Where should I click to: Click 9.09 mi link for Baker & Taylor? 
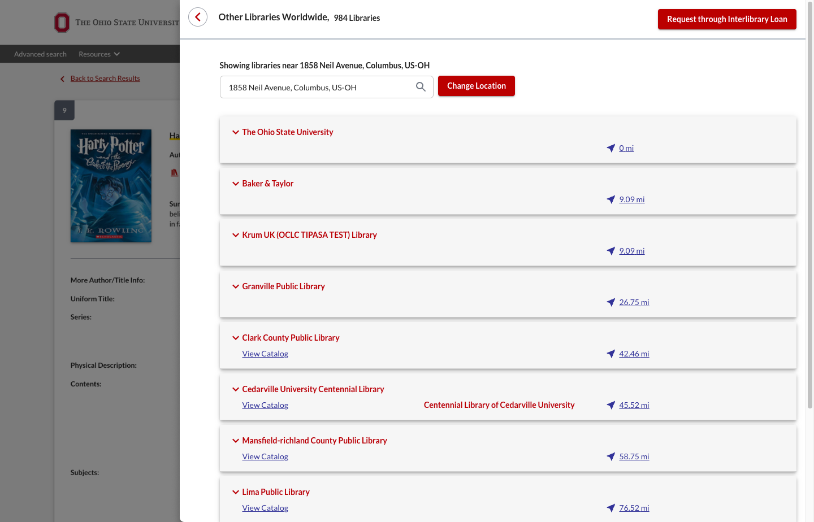632,199
